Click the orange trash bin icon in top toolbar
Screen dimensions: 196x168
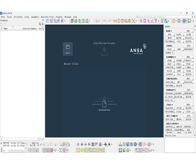122,21
